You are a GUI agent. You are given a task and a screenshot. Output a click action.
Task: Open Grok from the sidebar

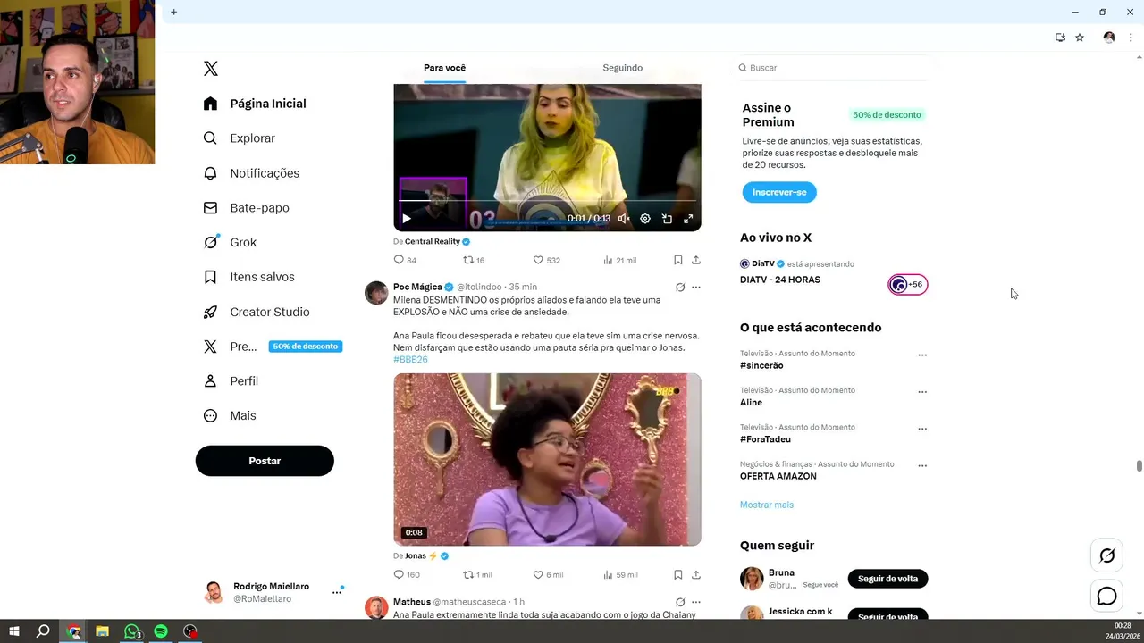click(x=230, y=242)
